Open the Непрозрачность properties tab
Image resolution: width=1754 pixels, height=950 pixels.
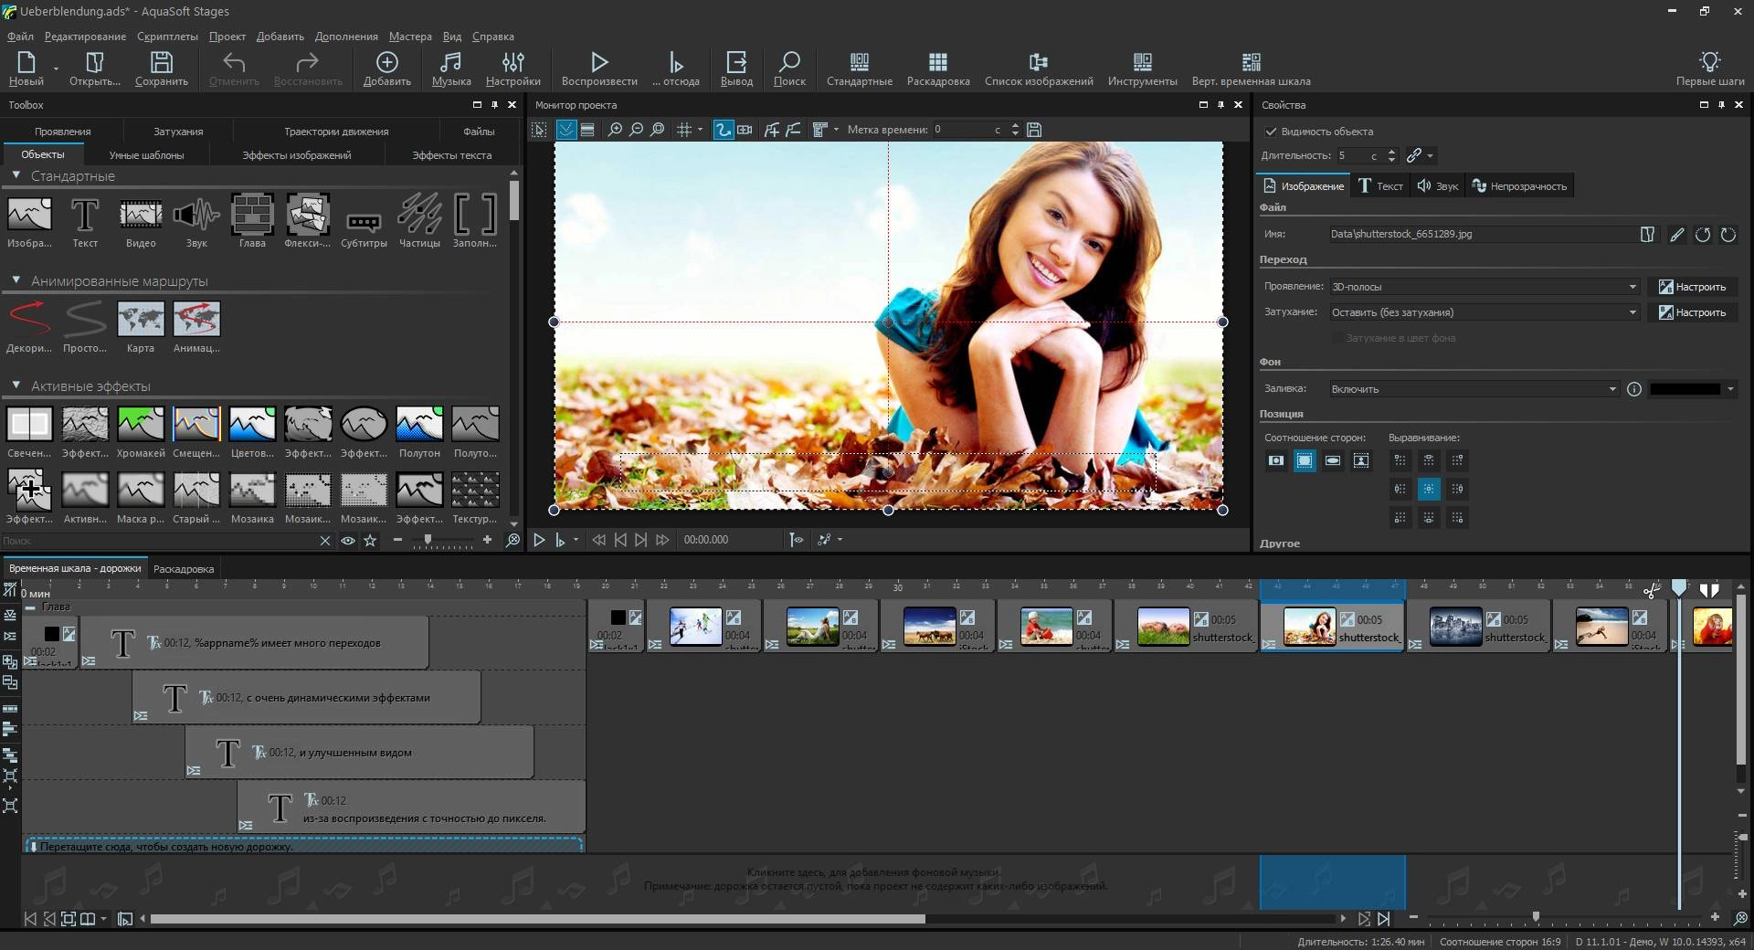coord(1519,186)
